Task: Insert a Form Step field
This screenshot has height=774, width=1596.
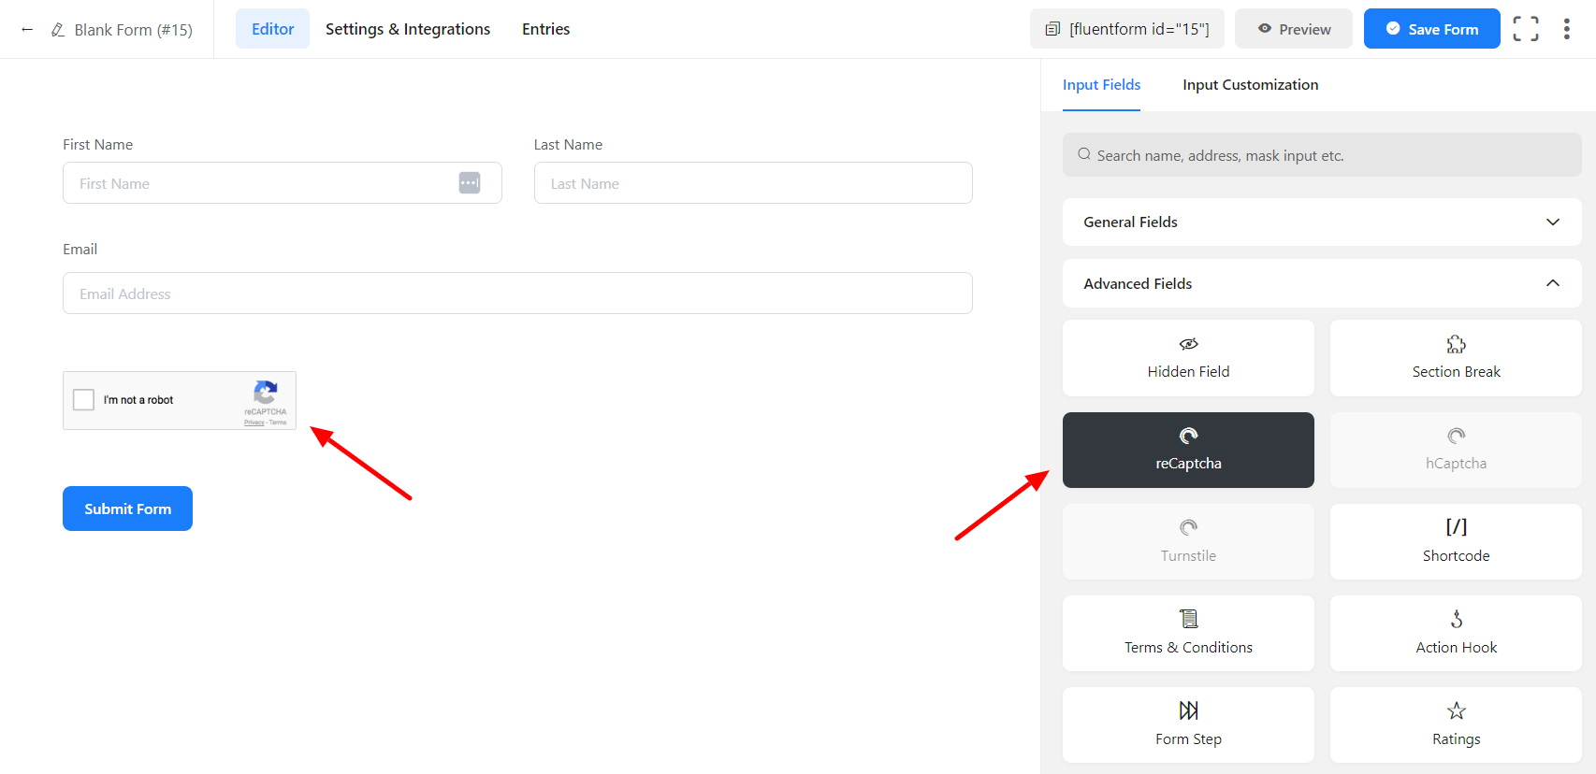Action: (1188, 724)
